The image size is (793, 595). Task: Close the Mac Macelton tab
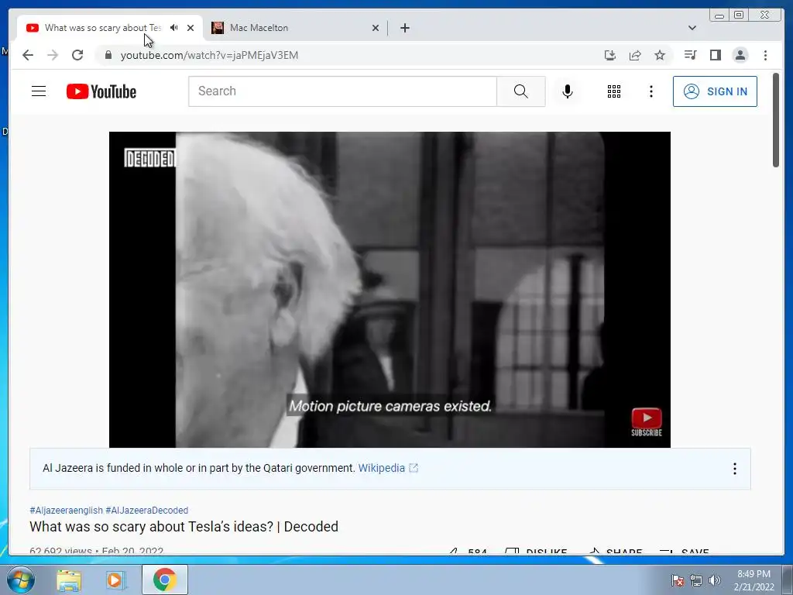(x=376, y=28)
